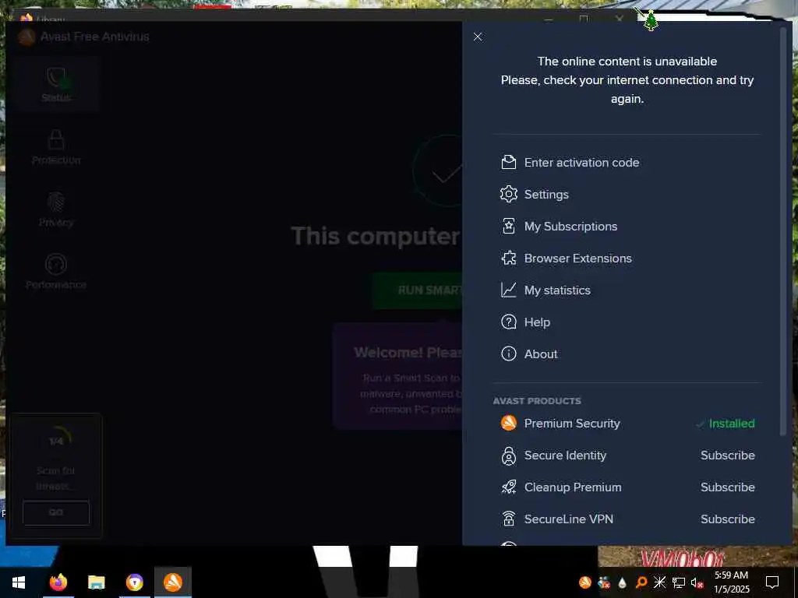Click the white asterisk tray icon
The height and width of the screenshot is (598, 798).
point(659,582)
